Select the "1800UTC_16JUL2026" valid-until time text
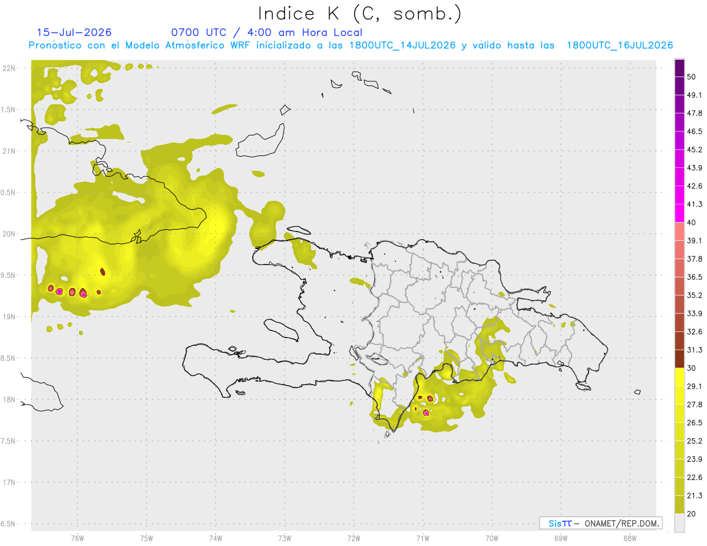Viewport: 707px width, 546px height. (620, 45)
